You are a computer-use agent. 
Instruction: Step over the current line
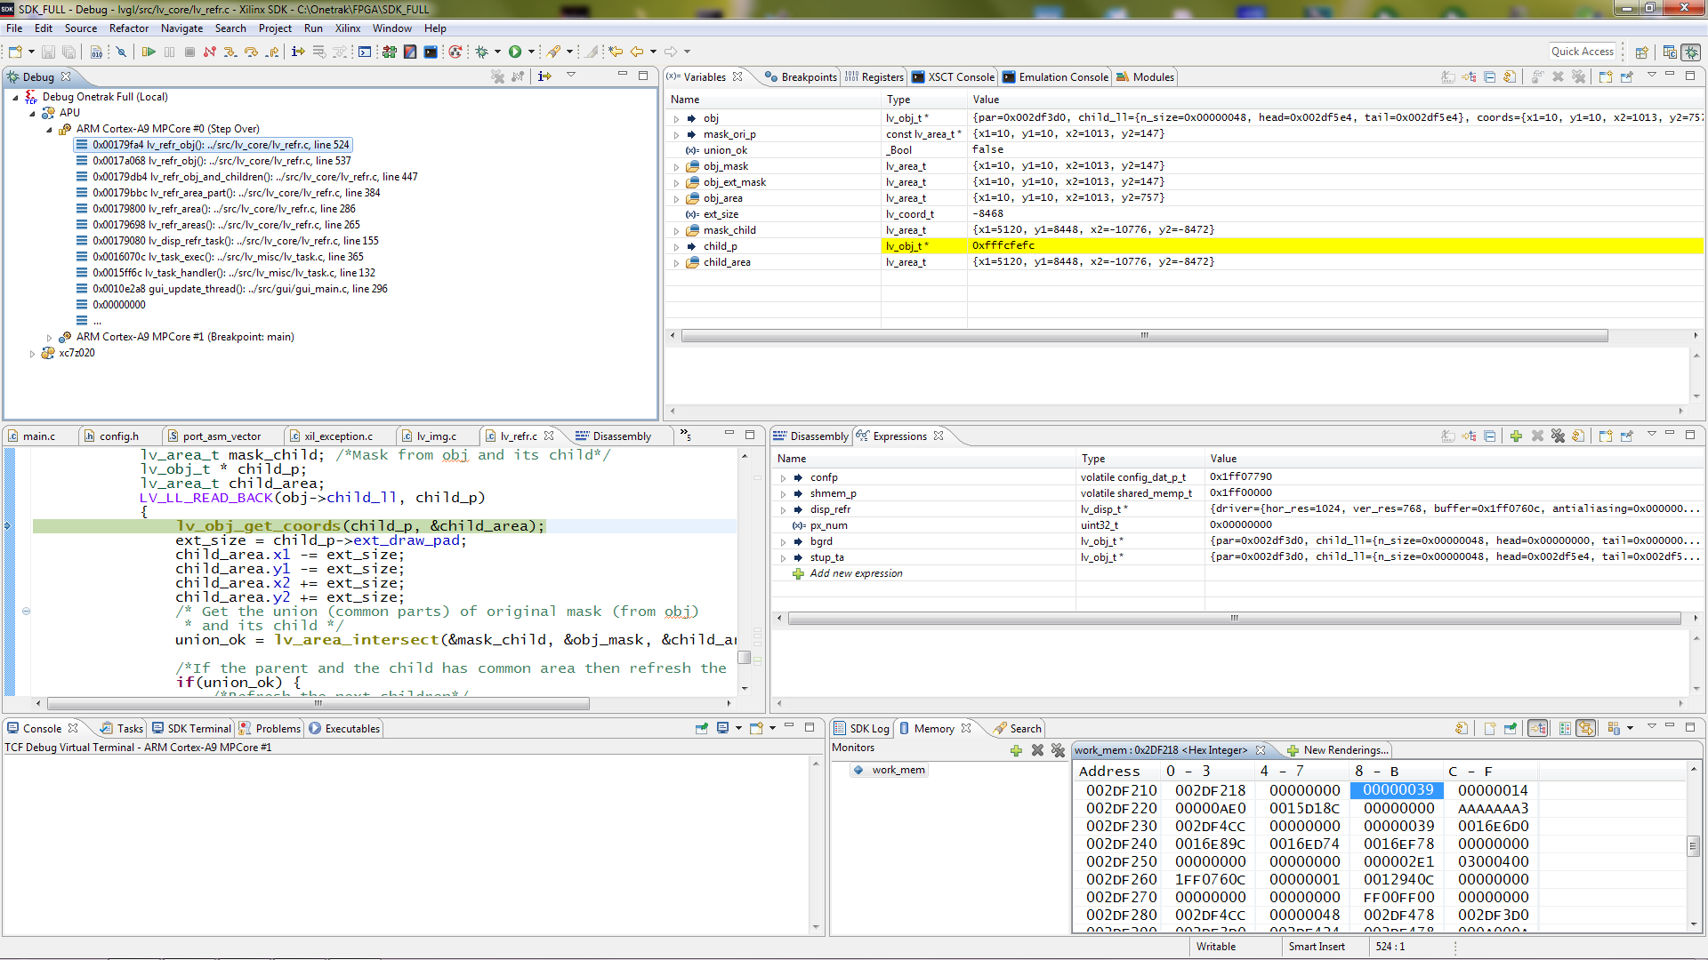pyautogui.click(x=252, y=52)
